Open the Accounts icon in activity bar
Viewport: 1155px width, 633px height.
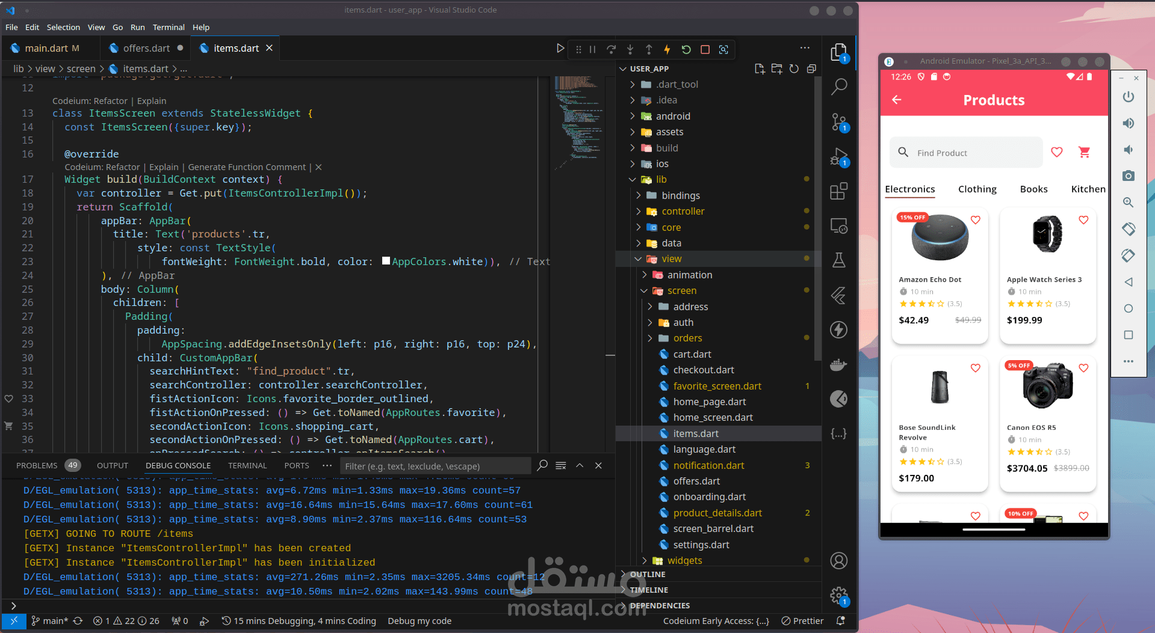click(838, 561)
